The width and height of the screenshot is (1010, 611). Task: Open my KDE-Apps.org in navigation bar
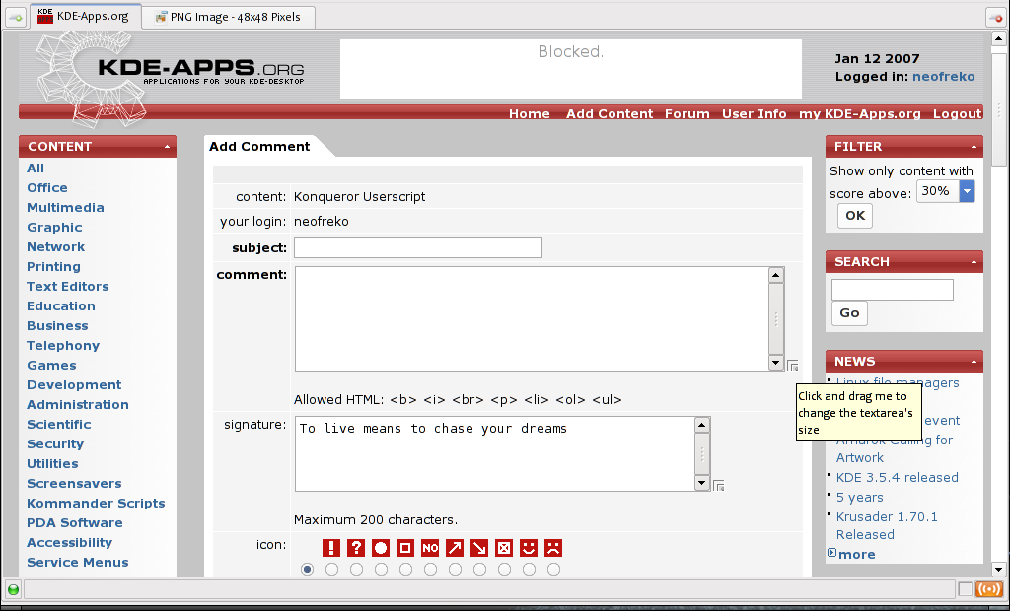point(860,114)
